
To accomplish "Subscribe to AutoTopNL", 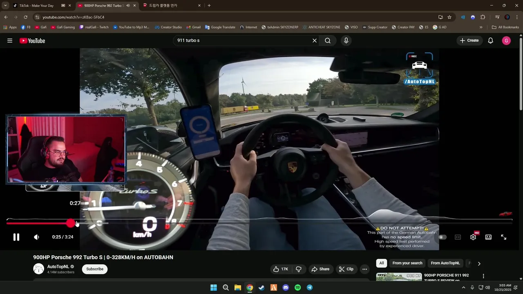I will tap(95, 269).
